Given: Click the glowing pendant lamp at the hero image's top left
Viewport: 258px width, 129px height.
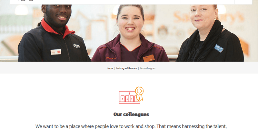Looking at the screenshot, I should pyautogui.click(x=22, y=10).
